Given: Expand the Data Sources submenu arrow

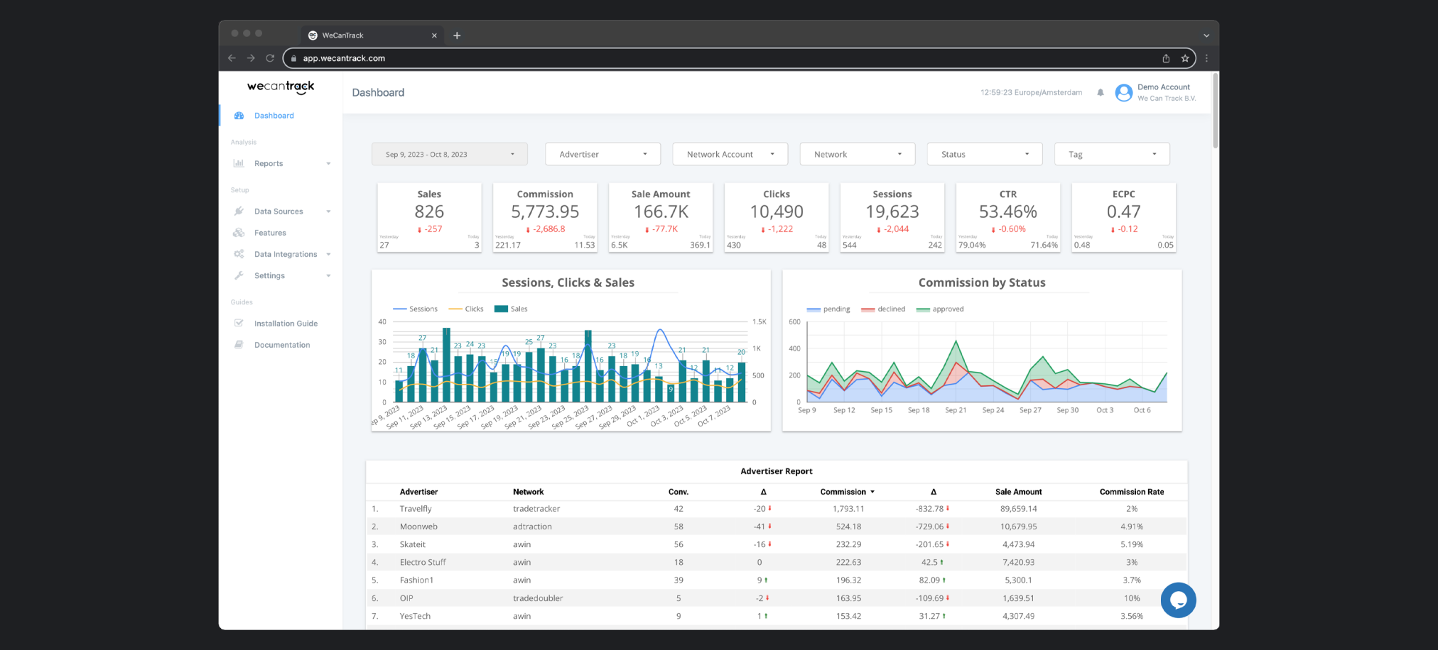Looking at the screenshot, I should [x=328, y=211].
